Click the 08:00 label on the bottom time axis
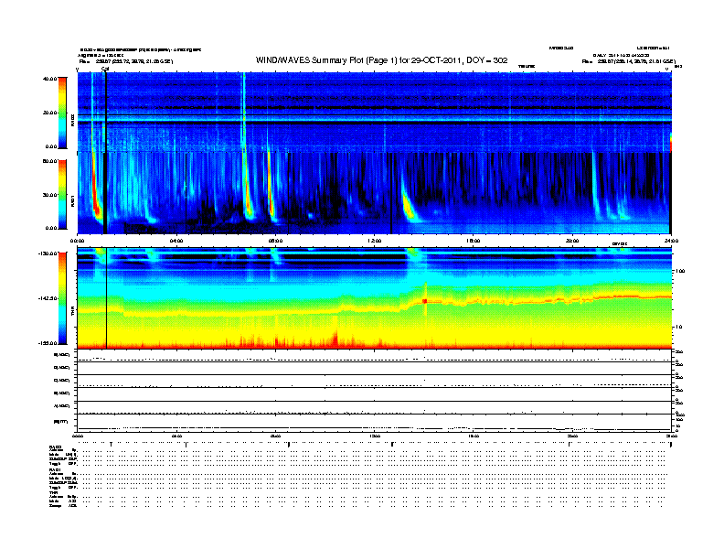Viewport: 724px width, 560px height. 276,436
